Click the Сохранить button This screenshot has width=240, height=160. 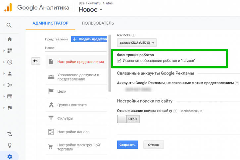(127, 145)
